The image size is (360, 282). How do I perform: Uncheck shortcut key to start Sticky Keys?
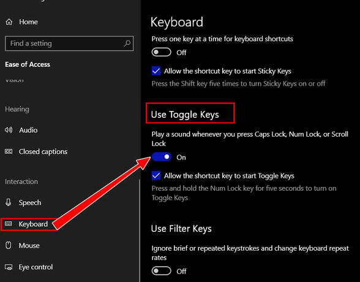pos(156,70)
